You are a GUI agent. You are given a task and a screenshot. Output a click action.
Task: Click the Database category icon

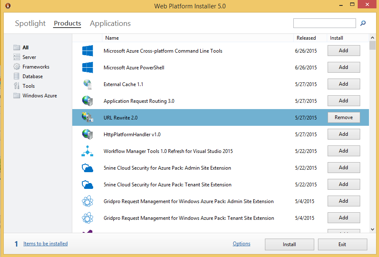click(17, 76)
